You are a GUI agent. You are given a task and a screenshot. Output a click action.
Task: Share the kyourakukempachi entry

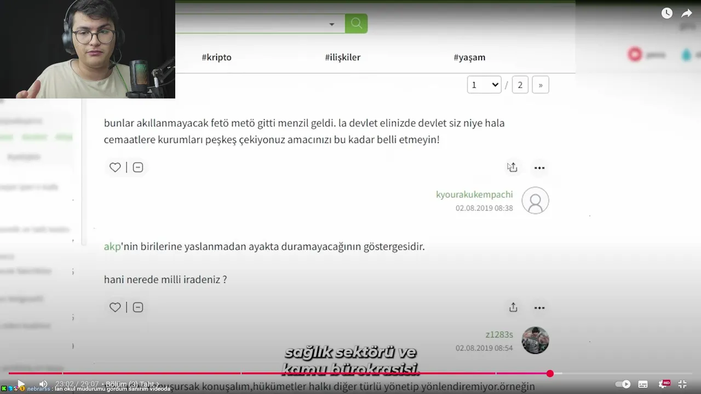tap(513, 167)
